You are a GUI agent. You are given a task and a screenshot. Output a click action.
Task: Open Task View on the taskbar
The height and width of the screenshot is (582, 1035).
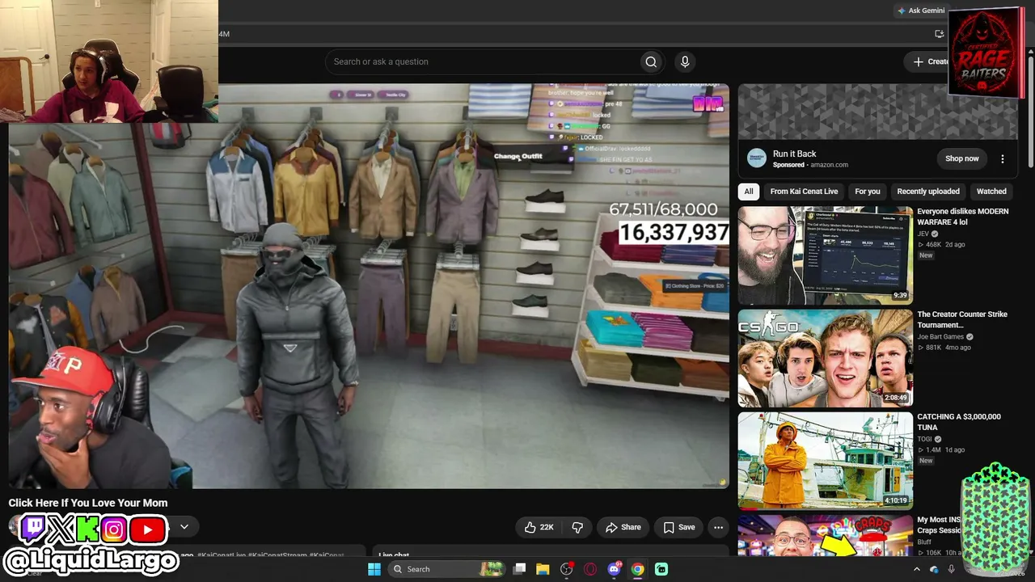pyautogui.click(x=520, y=569)
